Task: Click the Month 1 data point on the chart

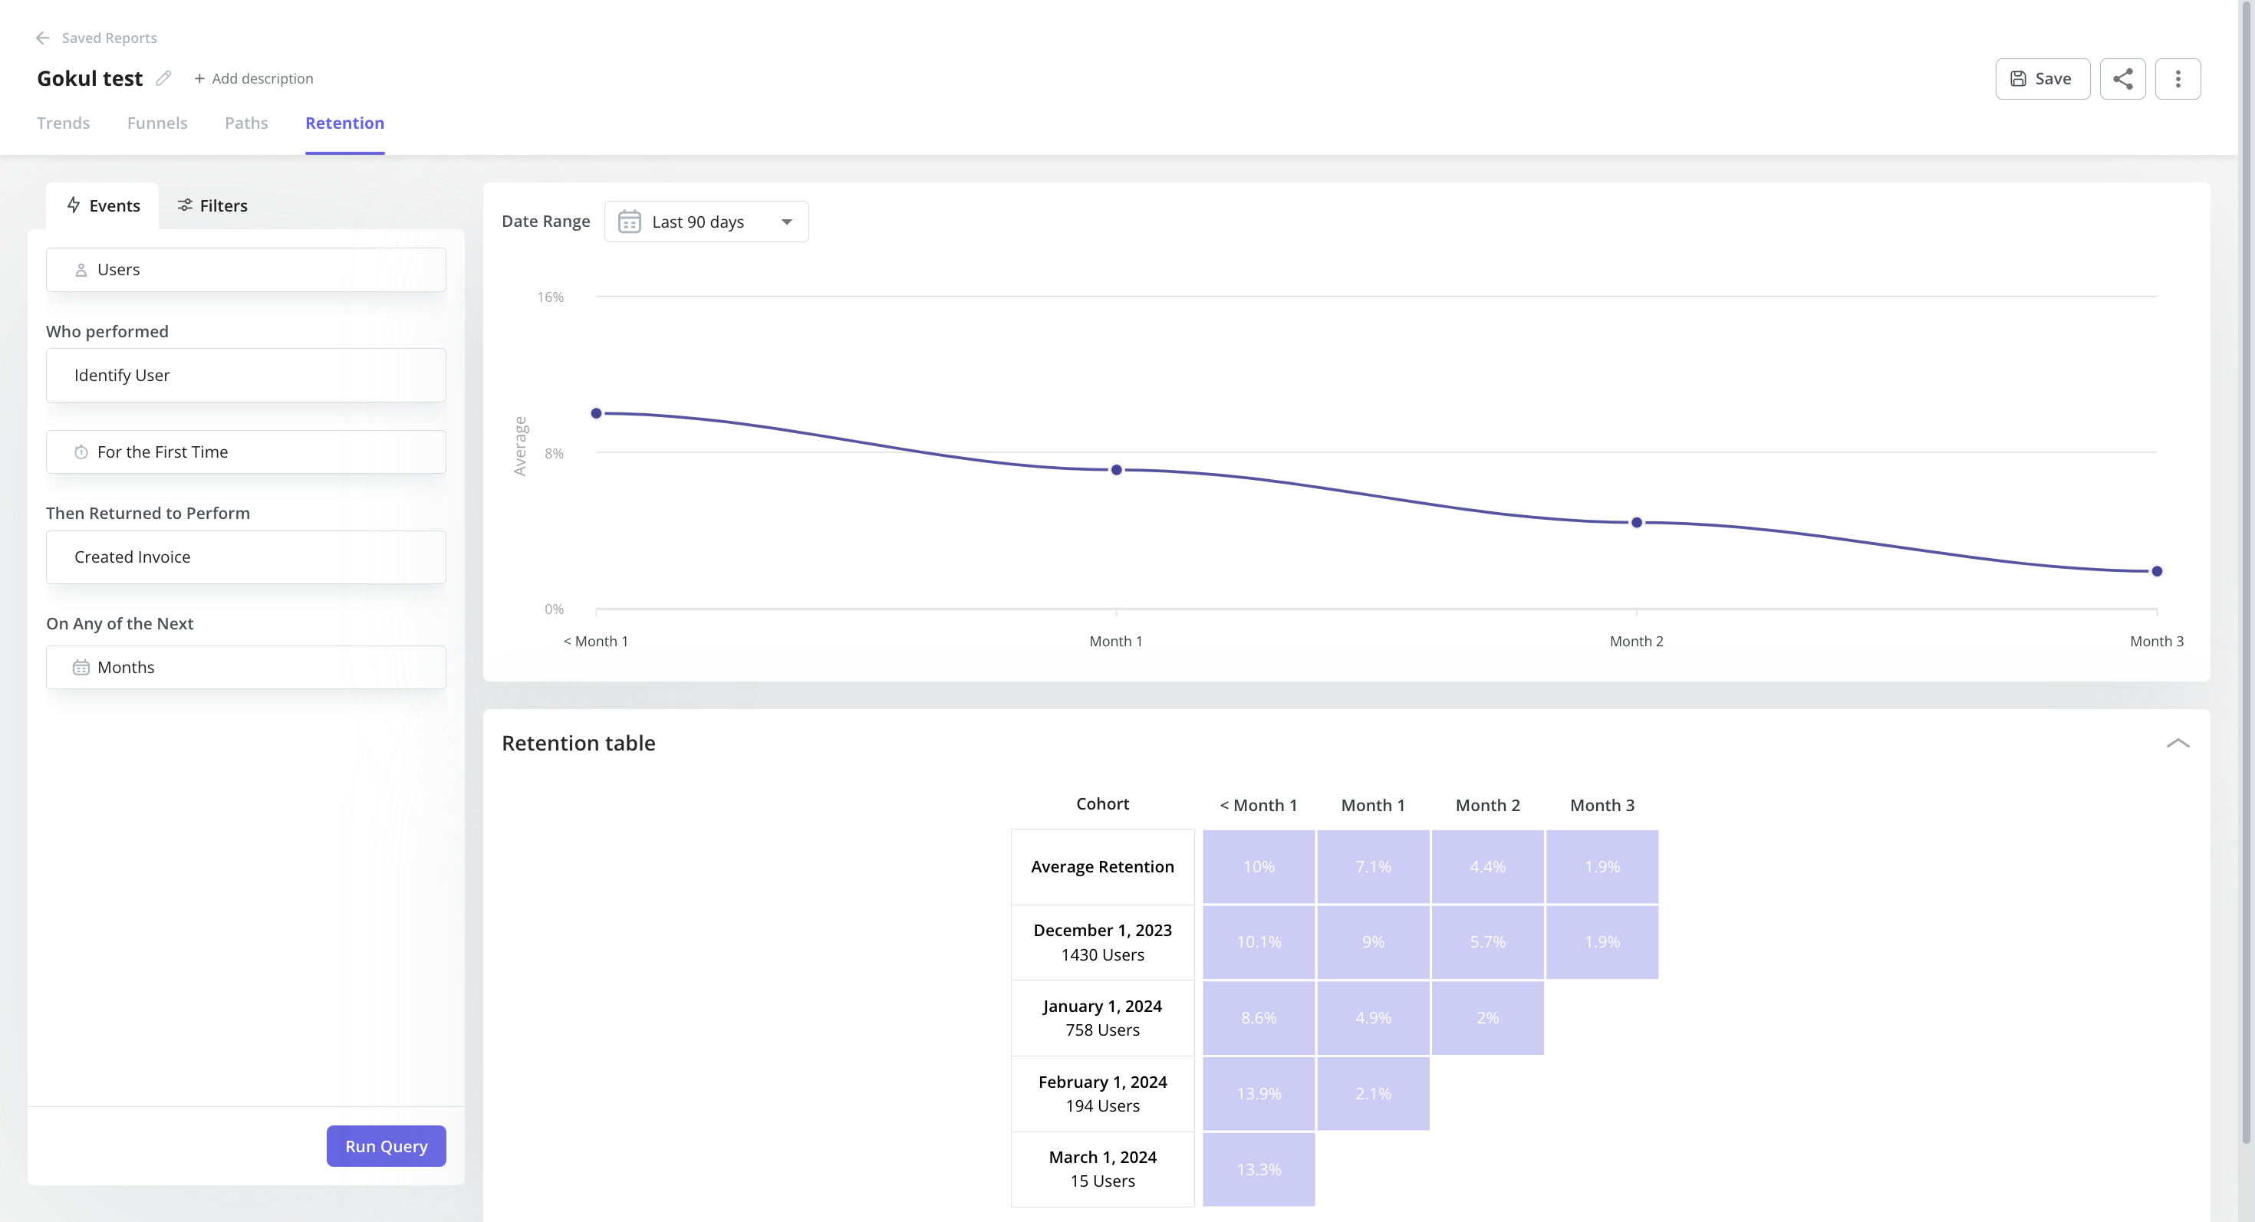Action: coord(1115,469)
